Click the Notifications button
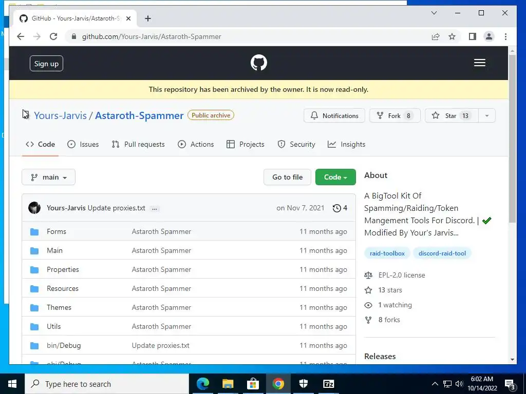 (334, 115)
